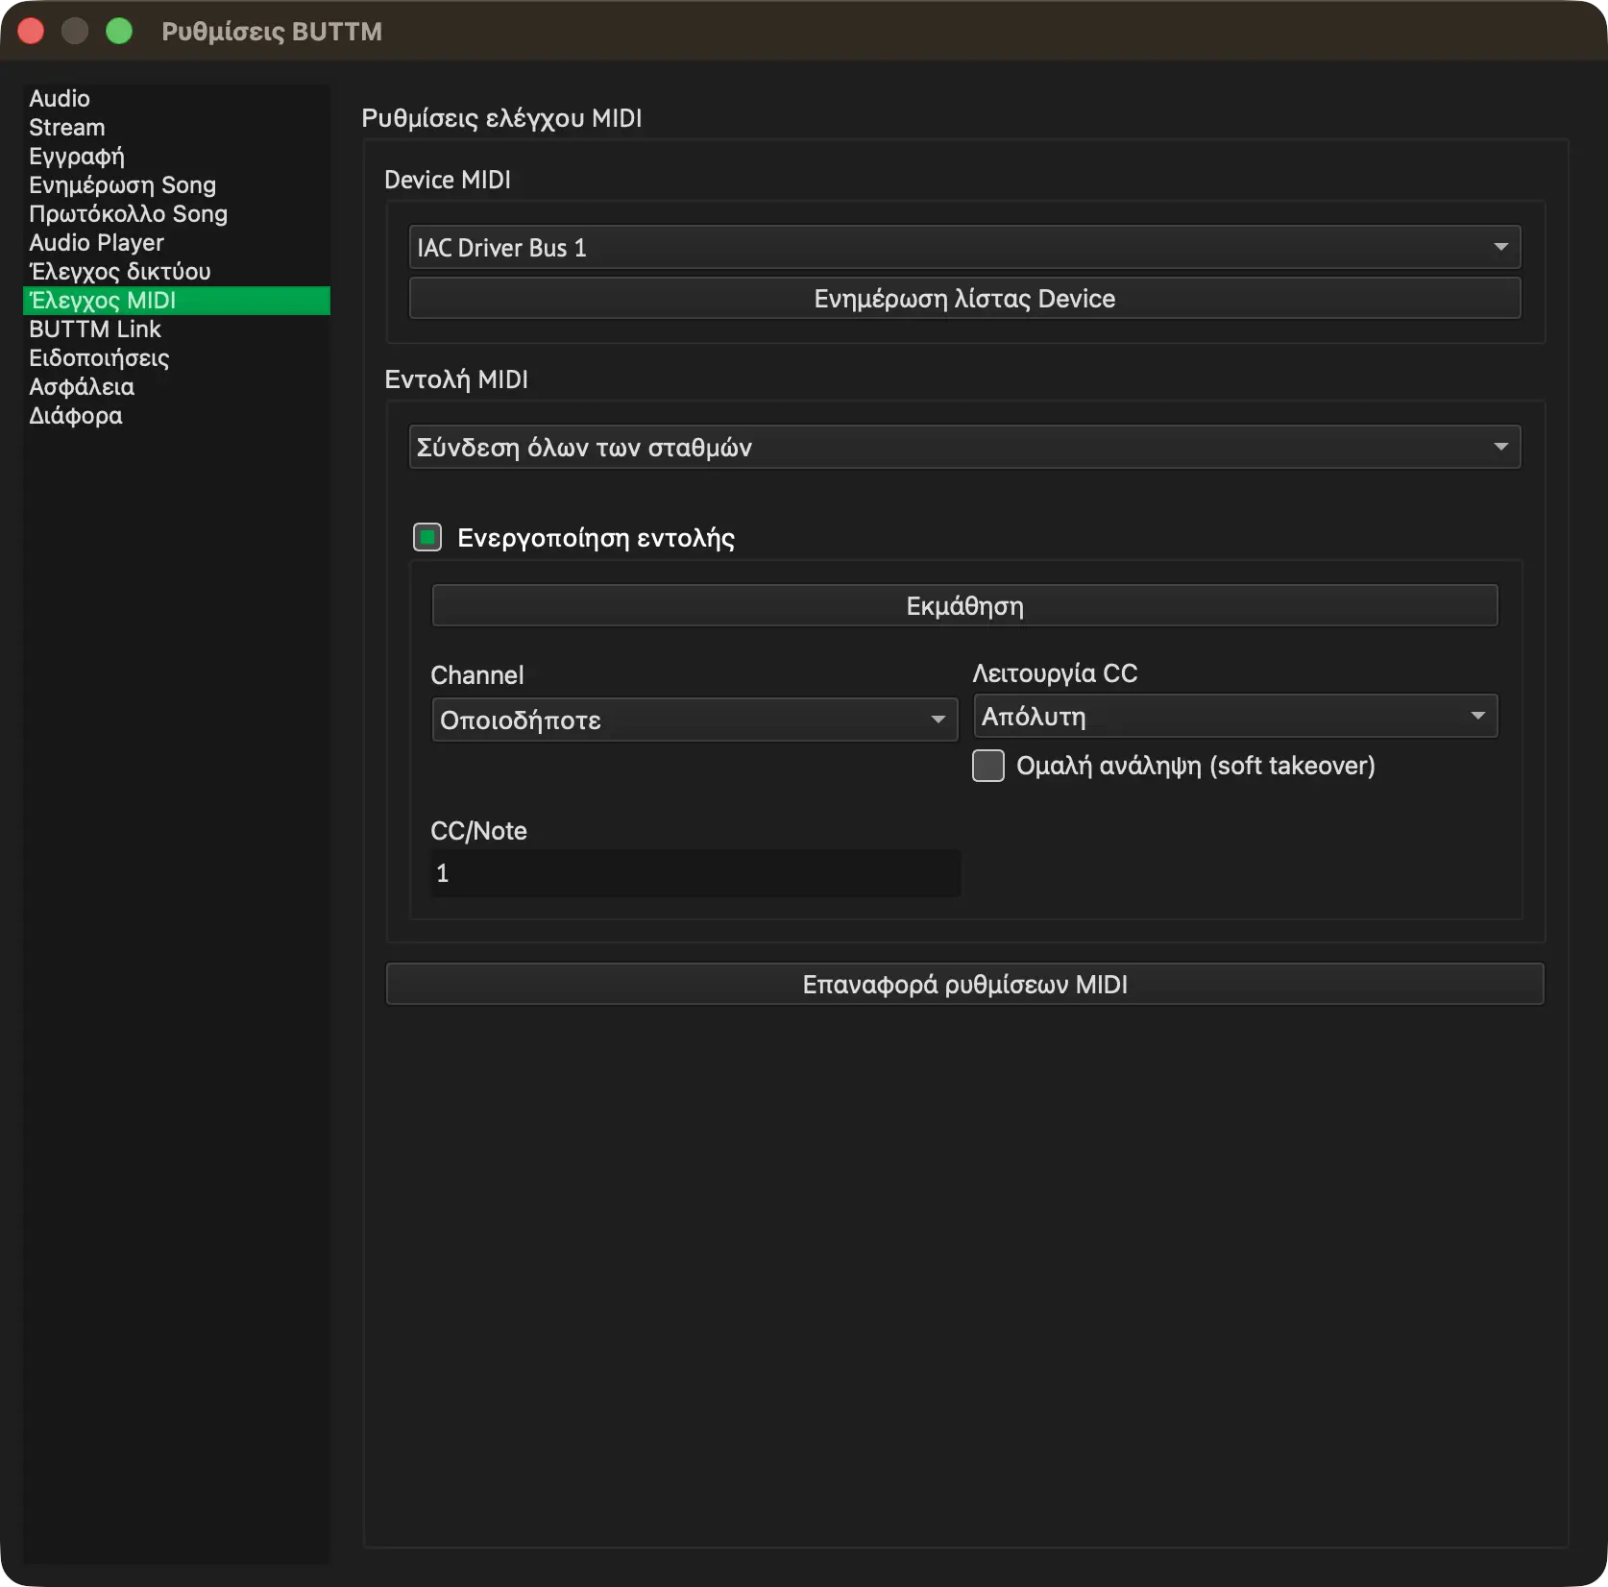Viewport: 1608px width, 1587px height.
Task: Select Διάφορα in the sidebar
Action: [177, 416]
